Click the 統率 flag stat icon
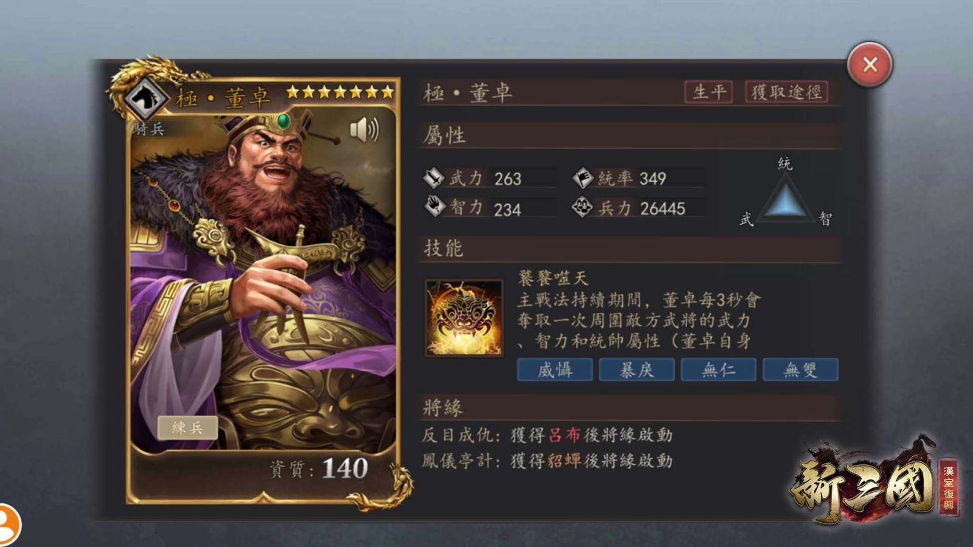 [583, 178]
